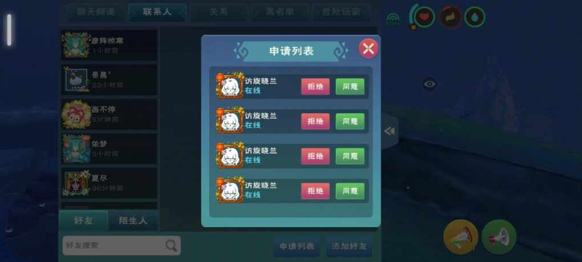Switch to the 联系人 tab
Viewport: 582px width, 262px height.
coord(157,12)
